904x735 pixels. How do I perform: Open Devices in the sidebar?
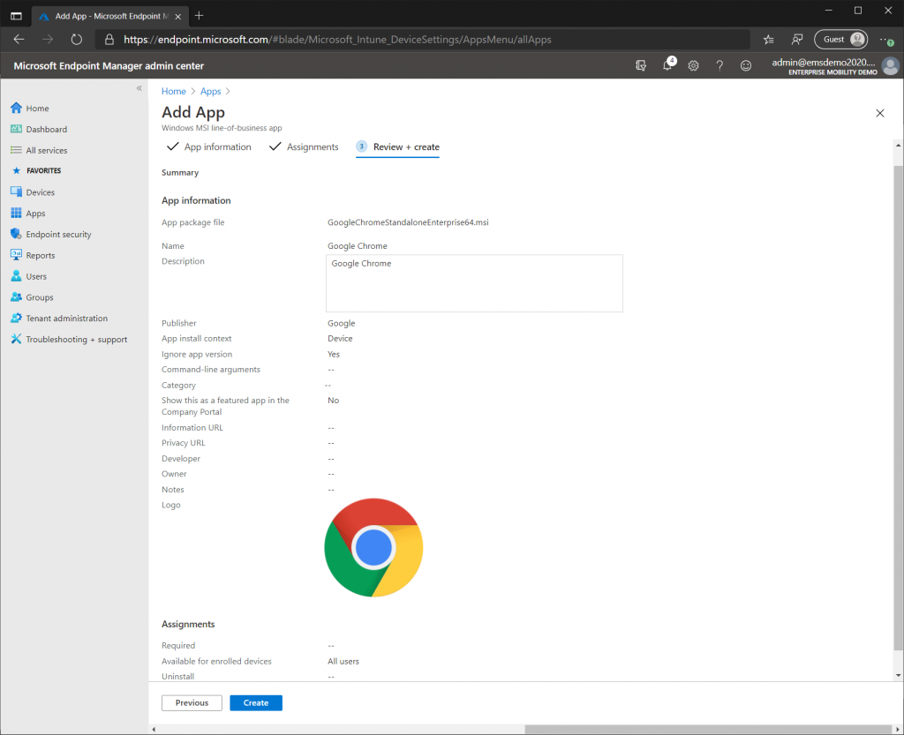point(33,192)
